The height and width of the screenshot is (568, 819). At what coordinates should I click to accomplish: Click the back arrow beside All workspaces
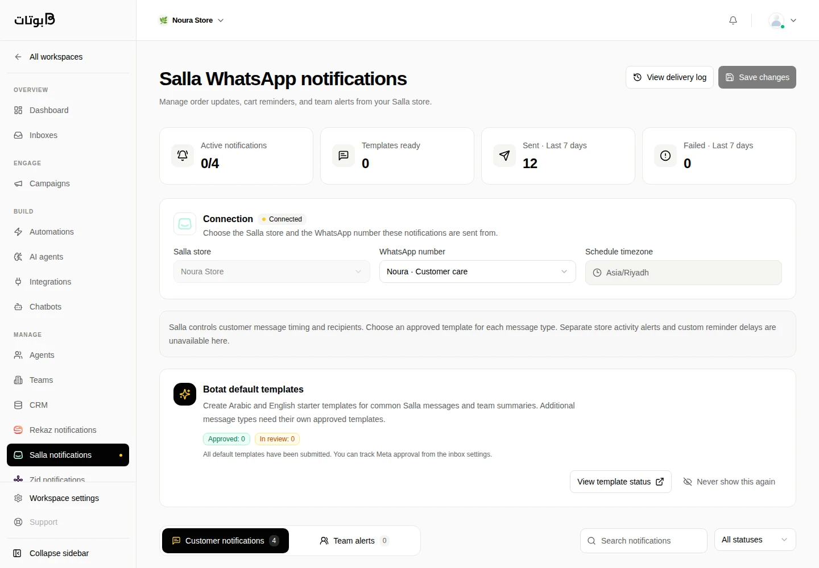point(18,57)
